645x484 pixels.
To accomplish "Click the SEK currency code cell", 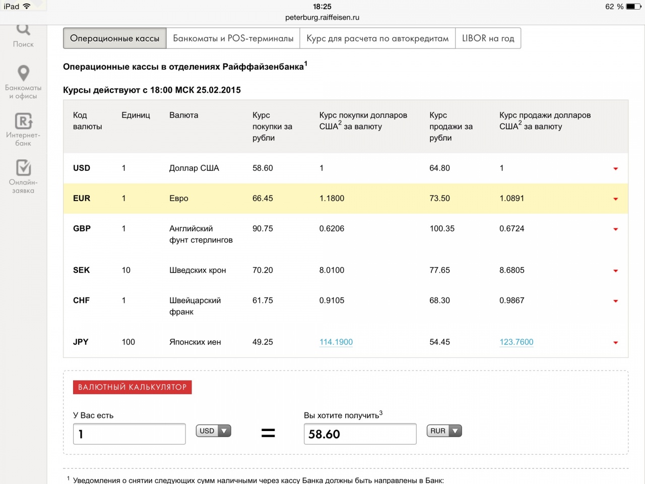I will click(81, 270).
